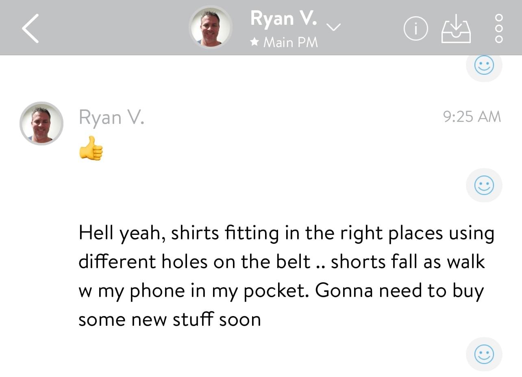The image size is (522, 377).
Task: Expand the chevron next to Ryan V.
Action: pos(334,27)
